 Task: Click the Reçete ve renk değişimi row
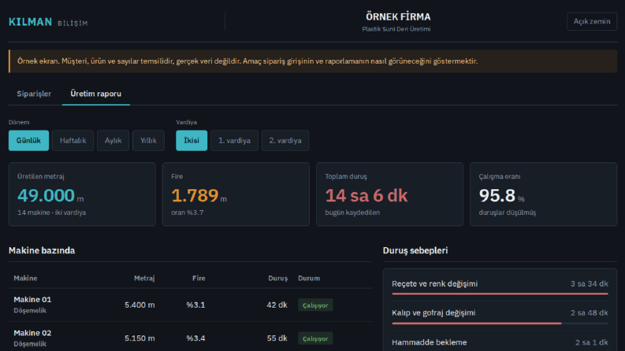(x=500, y=286)
